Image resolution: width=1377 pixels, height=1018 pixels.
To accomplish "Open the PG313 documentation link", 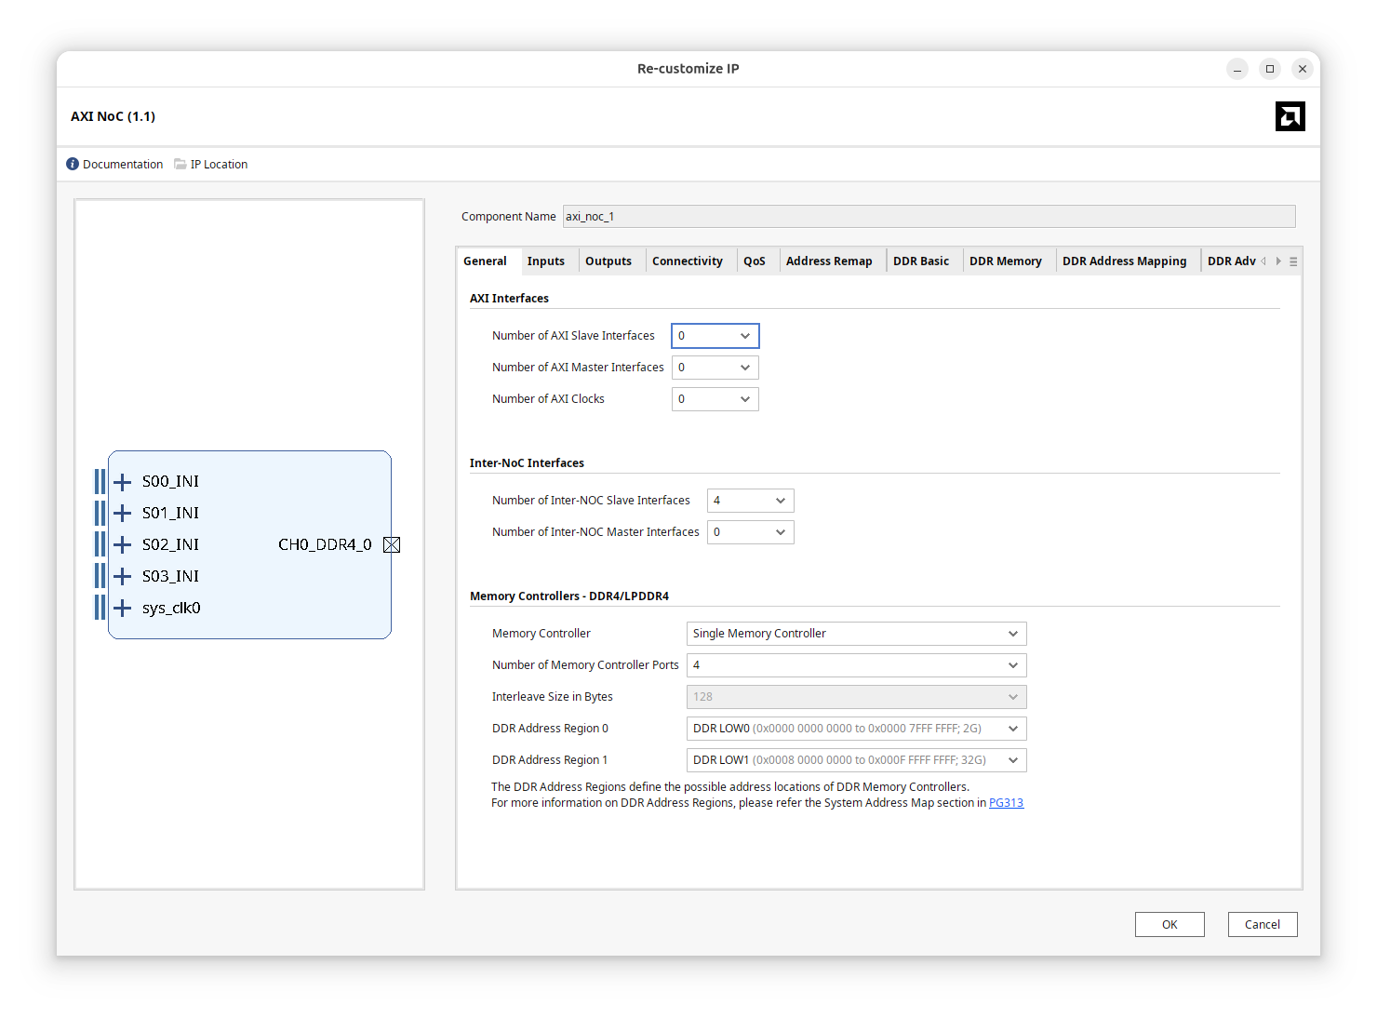I will click(1006, 803).
